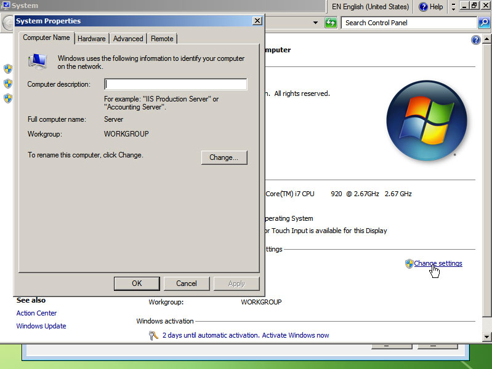
Task: Click the Search Control Panel box
Action: [409, 23]
